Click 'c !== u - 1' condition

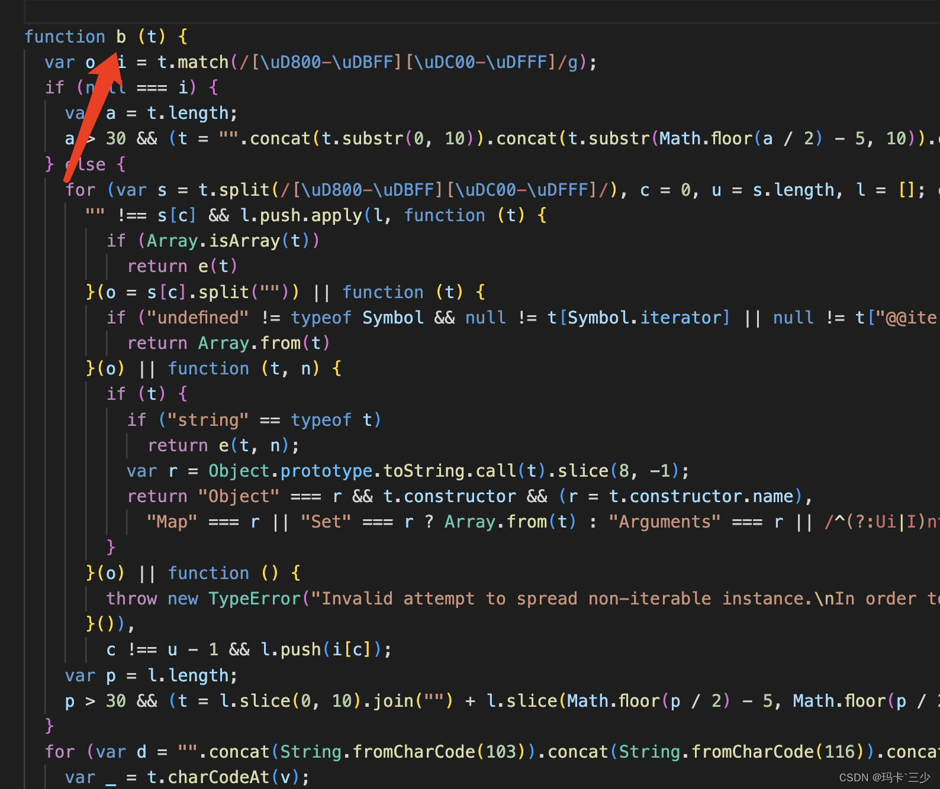pyautogui.click(x=162, y=649)
